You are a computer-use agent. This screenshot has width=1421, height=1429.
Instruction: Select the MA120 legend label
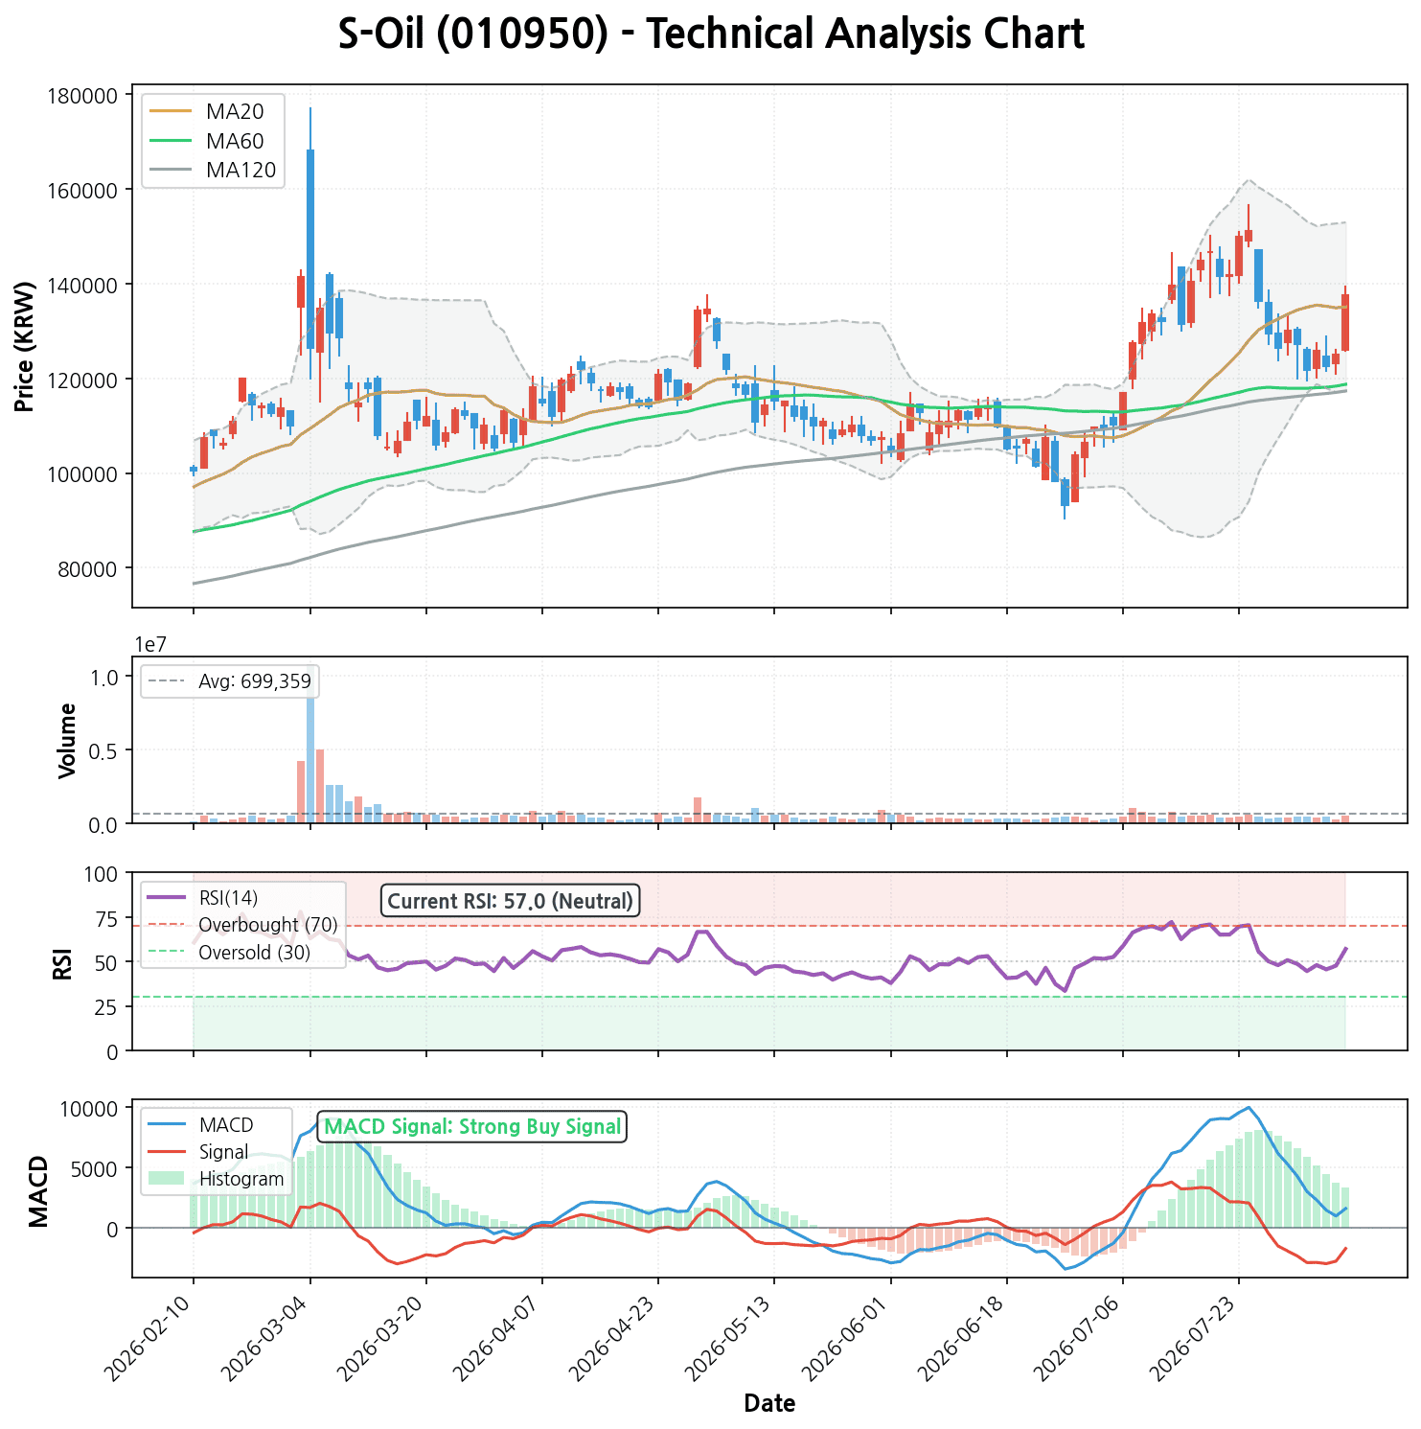[241, 171]
